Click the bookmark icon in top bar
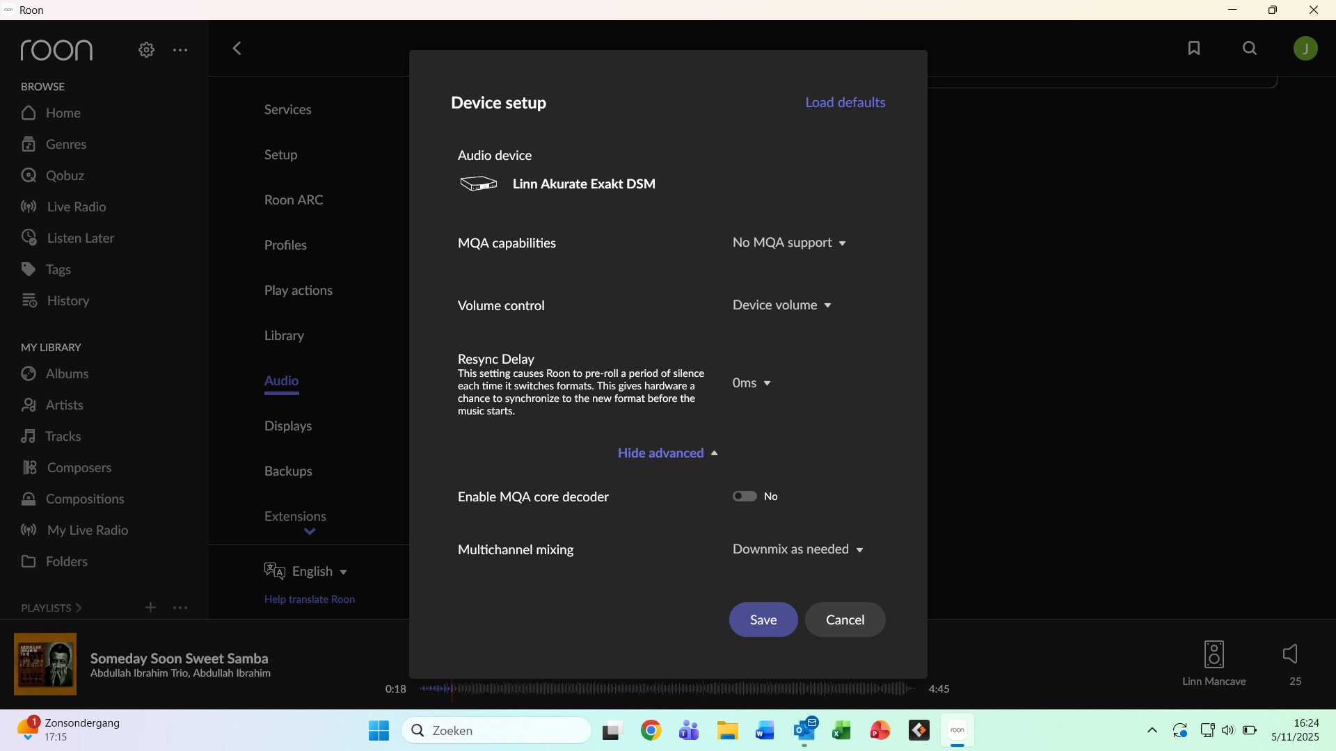Screen dimensions: 1336x751 [1194, 48]
